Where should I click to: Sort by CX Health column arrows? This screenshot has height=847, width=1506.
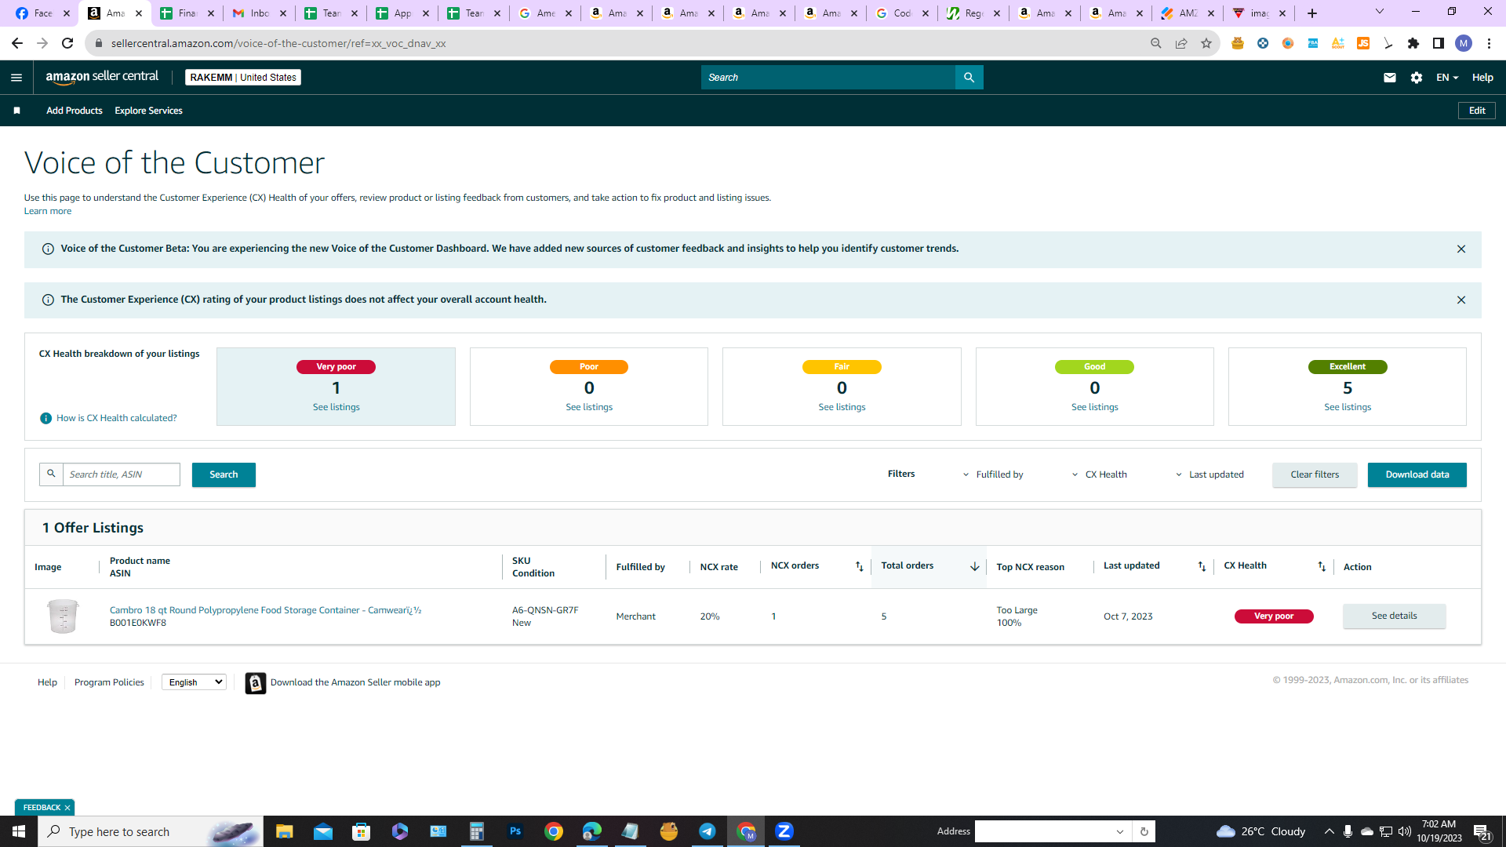pos(1322,567)
